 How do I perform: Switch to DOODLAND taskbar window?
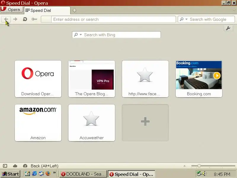83,174
